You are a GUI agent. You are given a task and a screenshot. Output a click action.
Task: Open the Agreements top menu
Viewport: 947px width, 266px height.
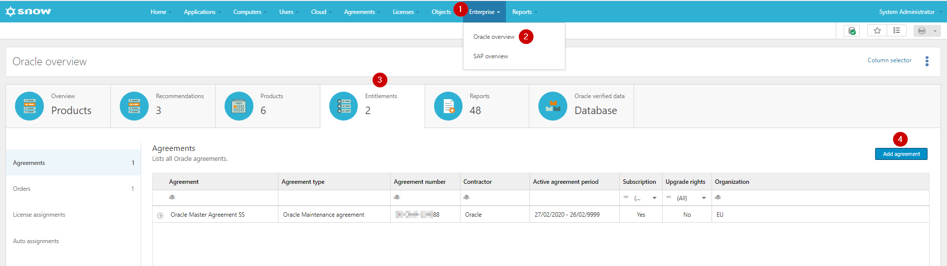[x=362, y=11]
